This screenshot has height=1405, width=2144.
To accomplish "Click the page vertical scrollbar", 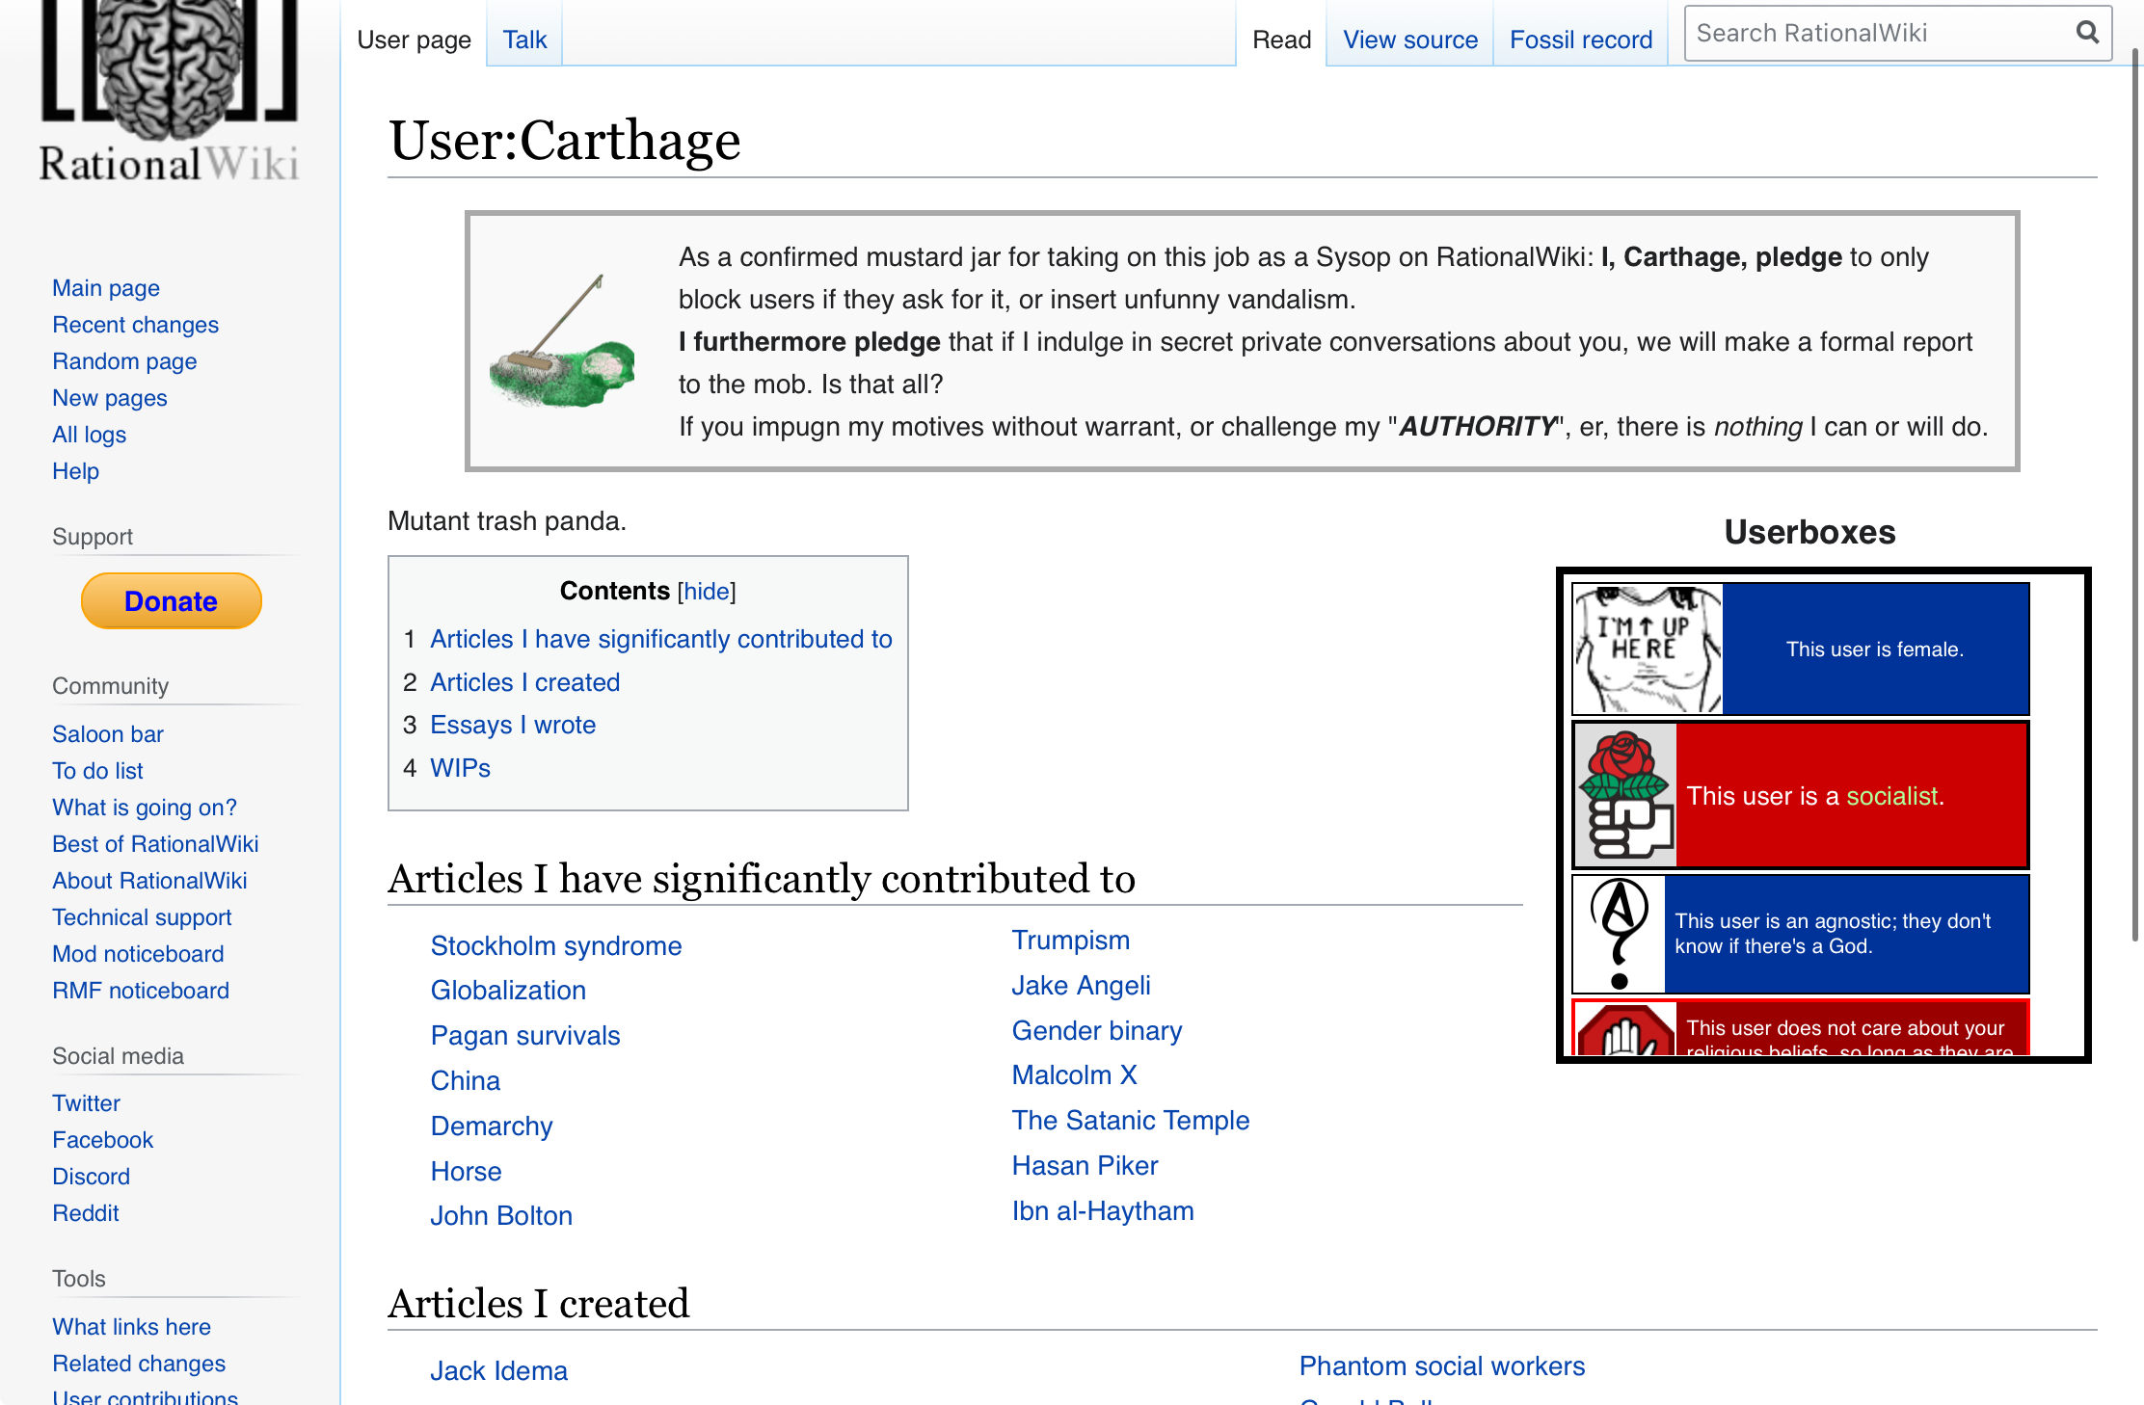I will pyautogui.click(x=2134, y=482).
